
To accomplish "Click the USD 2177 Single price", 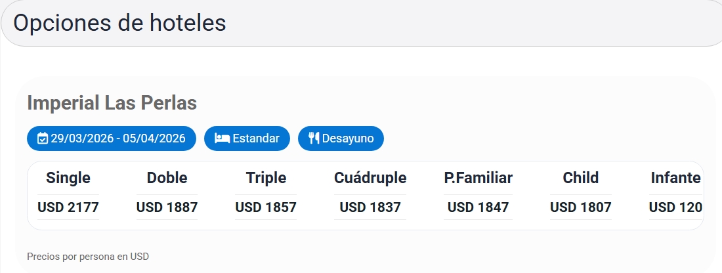I will pyautogui.click(x=68, y=207).
